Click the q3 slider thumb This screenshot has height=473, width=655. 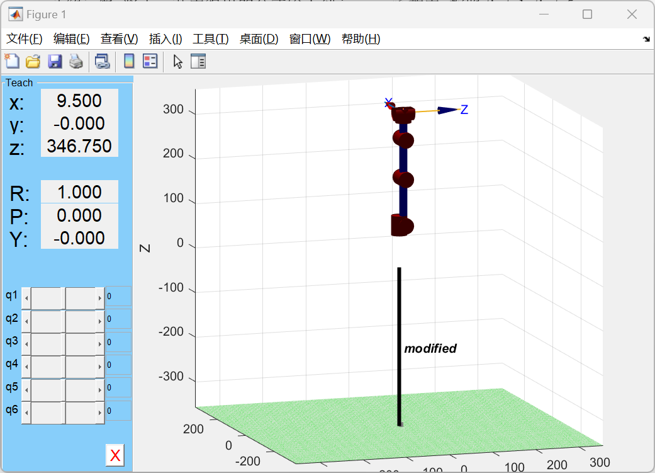64,344
